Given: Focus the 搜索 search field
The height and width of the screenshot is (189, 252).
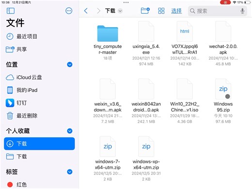Looking at the screenshot, I should [x=217, y=11].
